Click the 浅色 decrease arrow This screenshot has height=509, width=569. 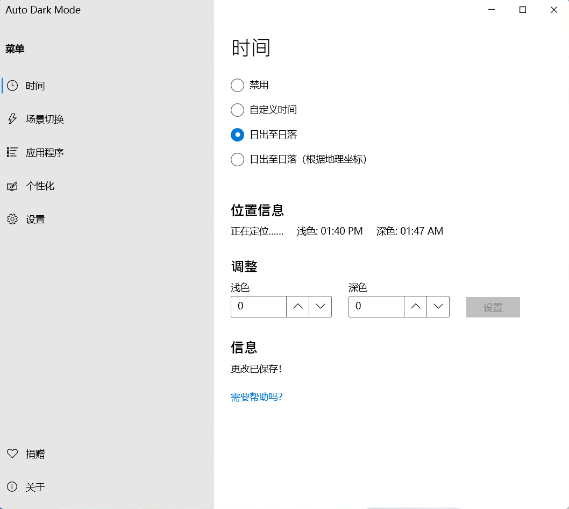tap(321, 307)
